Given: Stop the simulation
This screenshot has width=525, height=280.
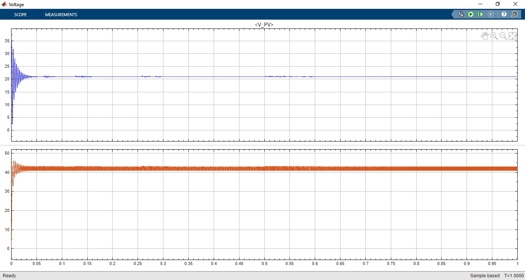Looking at the screenshot, I should 491,14.
